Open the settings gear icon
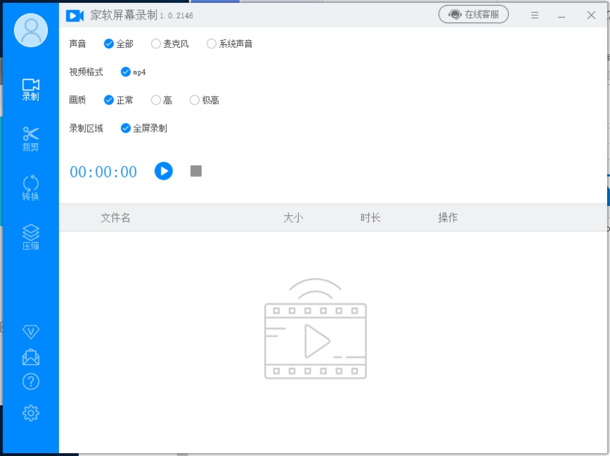 pyautogui.click(x=30, y=413)
